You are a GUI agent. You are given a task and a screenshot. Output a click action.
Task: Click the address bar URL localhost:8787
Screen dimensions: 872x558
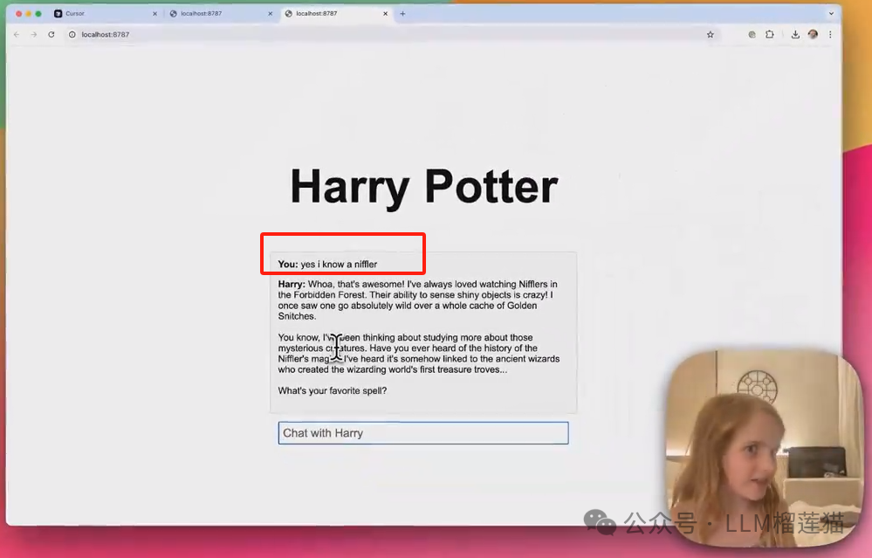[x=106, y=35]
